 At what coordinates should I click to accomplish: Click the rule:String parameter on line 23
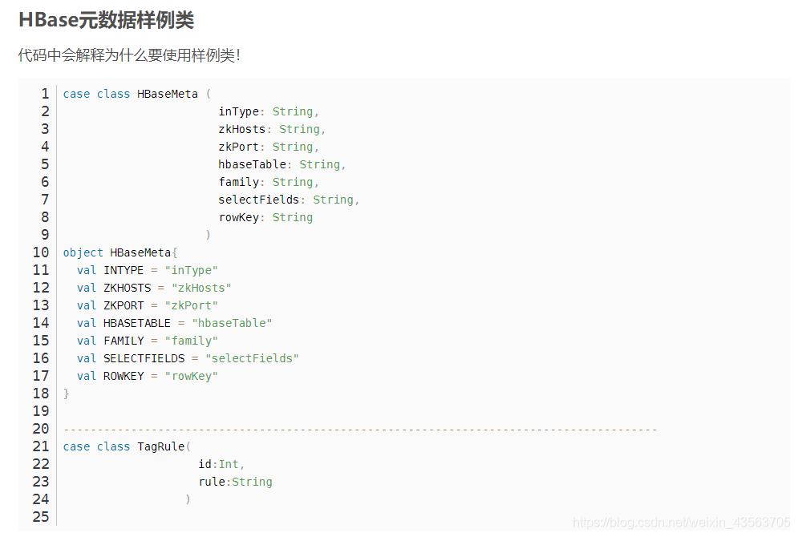pos(235,482)
